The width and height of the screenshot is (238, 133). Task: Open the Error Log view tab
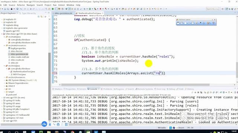(160, 89)
